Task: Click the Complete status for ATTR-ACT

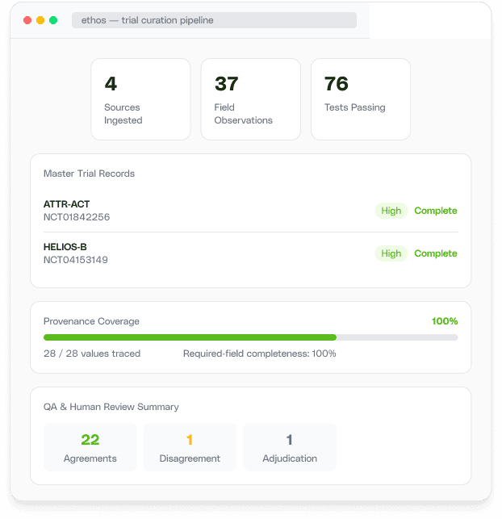Action: pos(436,211)
